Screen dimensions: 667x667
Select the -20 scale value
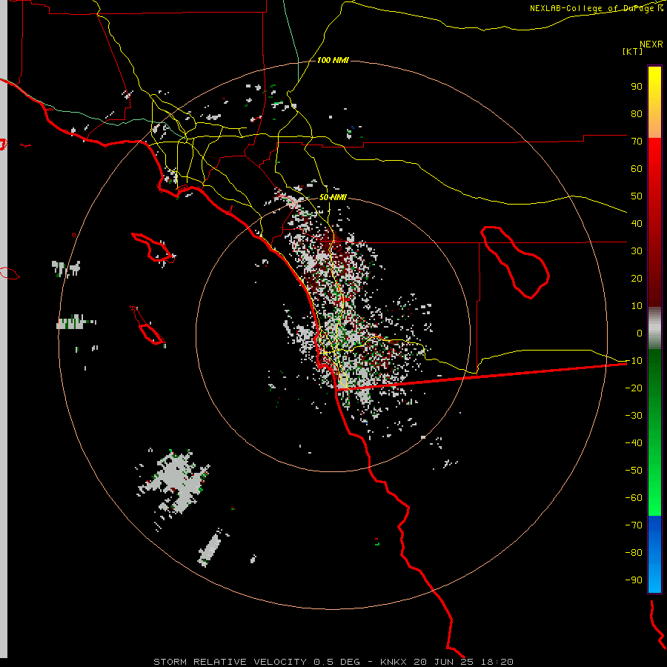(634, 388)
